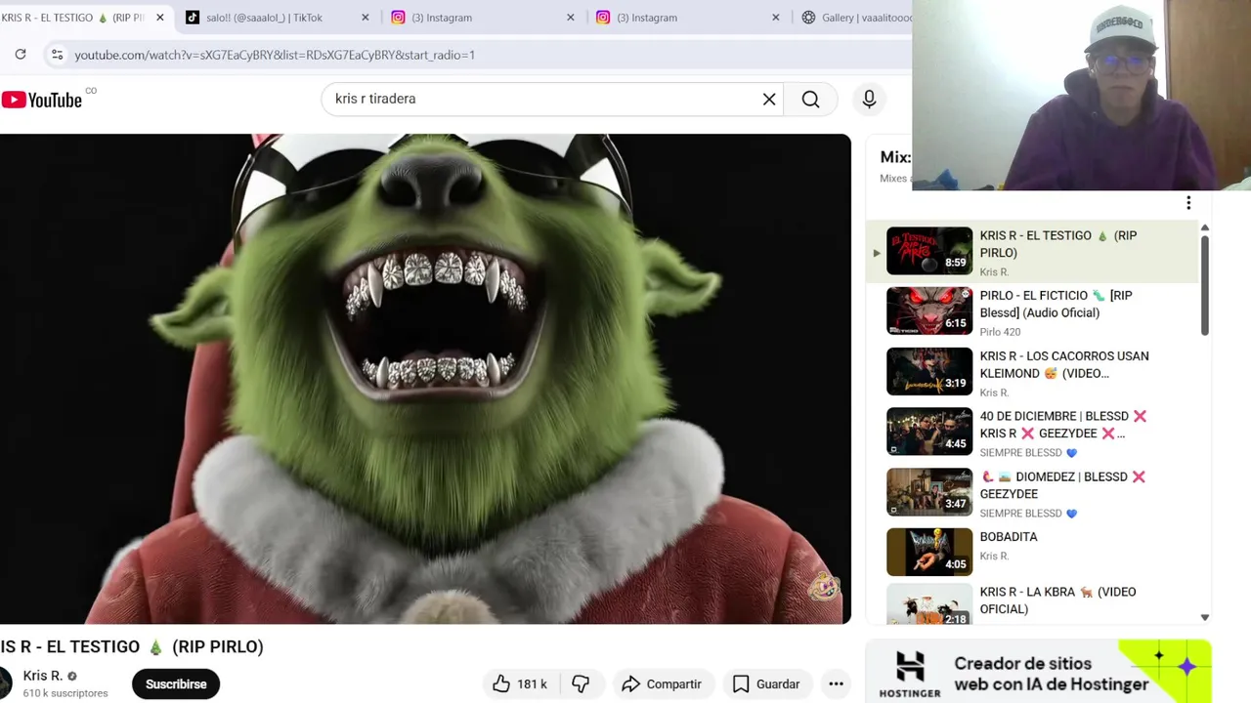Run search with the magnifier button
1251x703 pixels.
[x=810, y=99]
